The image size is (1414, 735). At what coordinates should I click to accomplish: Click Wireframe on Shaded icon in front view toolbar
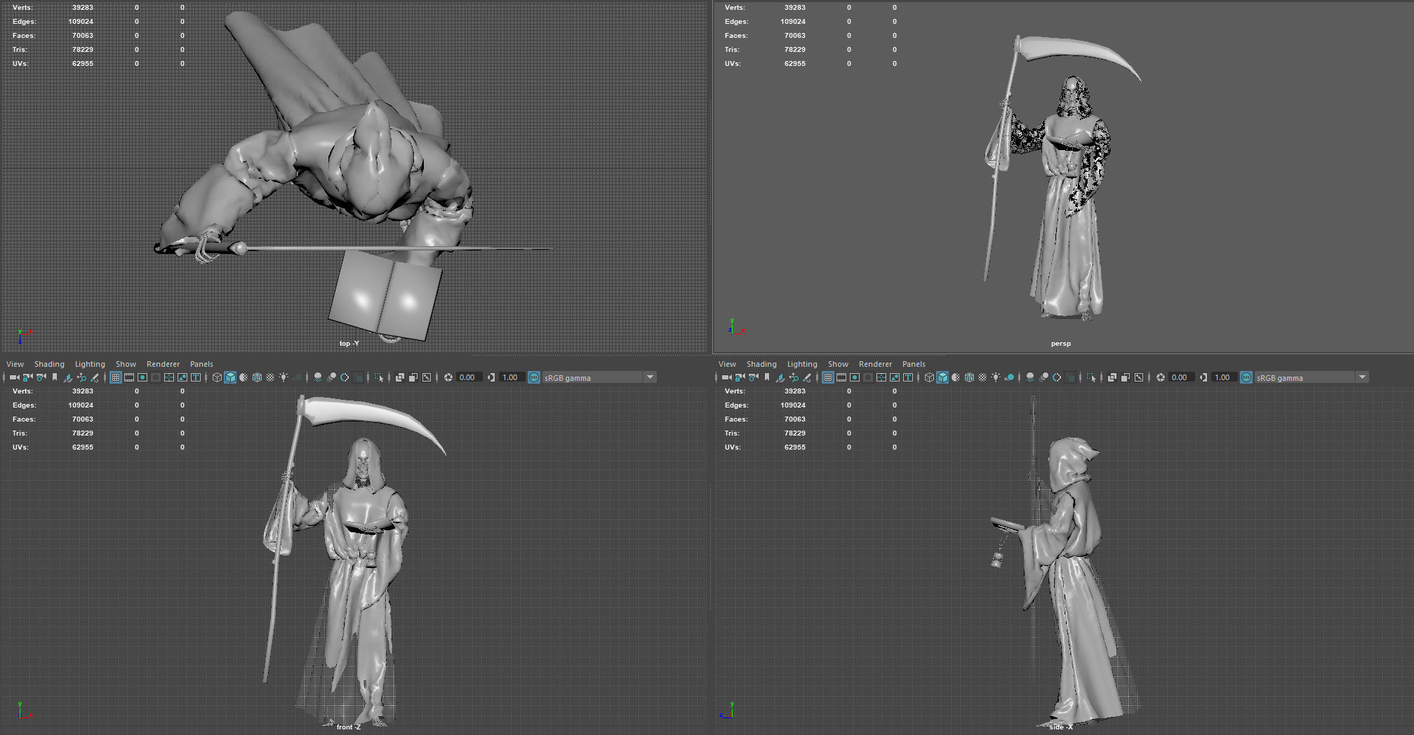257,377
